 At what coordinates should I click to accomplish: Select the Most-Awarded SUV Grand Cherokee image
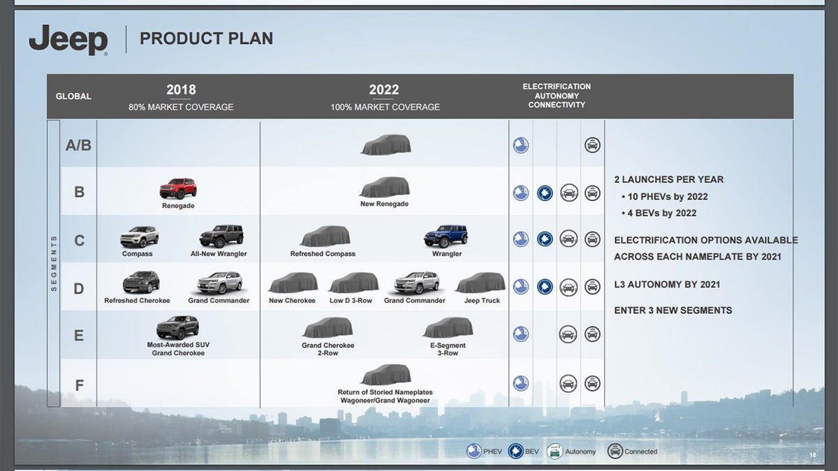point(178,327)
